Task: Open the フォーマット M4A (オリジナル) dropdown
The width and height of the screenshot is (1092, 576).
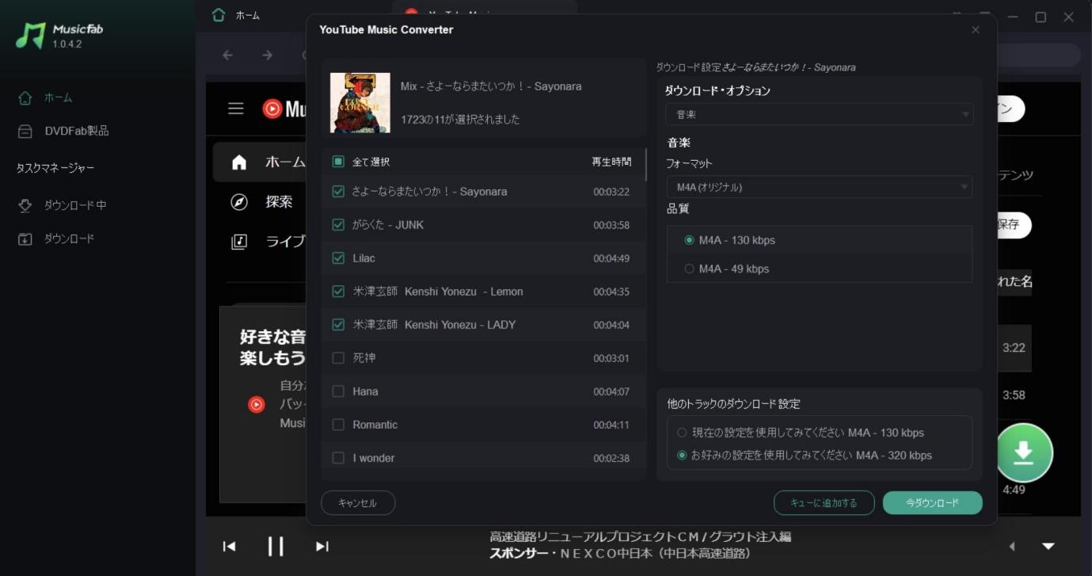Action: [x=819, y=187]
